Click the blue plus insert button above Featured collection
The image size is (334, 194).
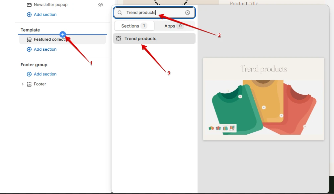click(63, 34)
